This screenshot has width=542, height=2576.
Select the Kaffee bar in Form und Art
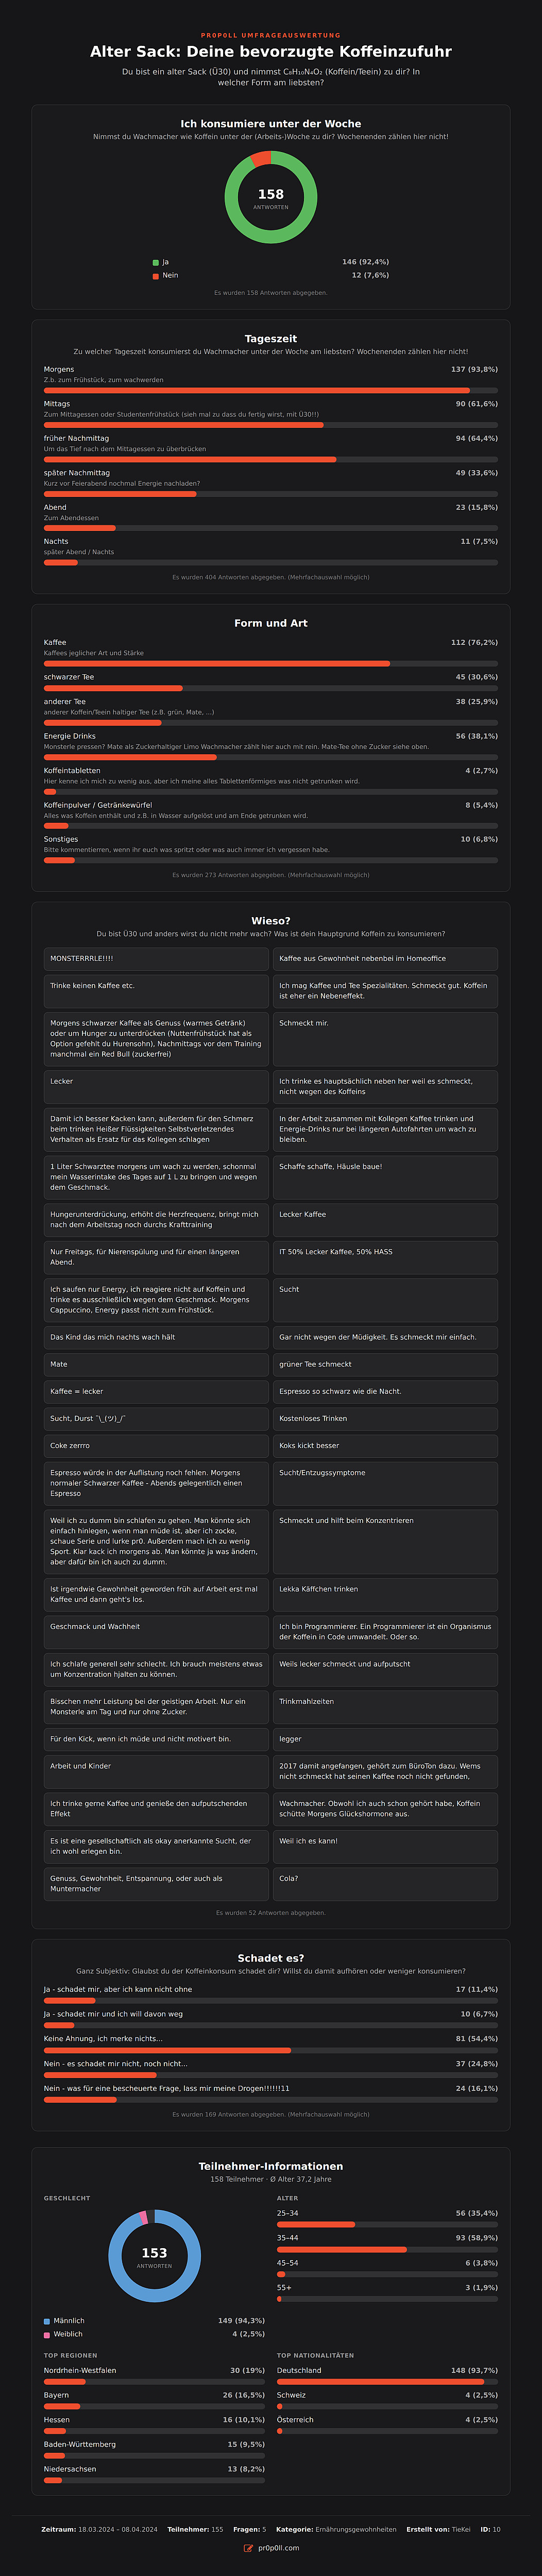pos(271,663)
